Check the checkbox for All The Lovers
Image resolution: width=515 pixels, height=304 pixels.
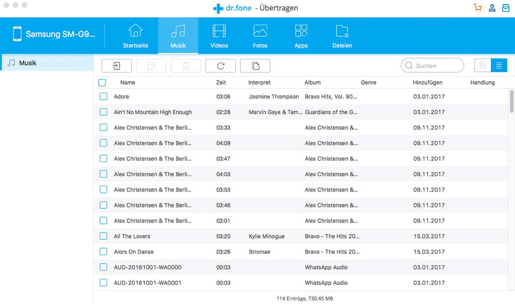click(103, 236)
